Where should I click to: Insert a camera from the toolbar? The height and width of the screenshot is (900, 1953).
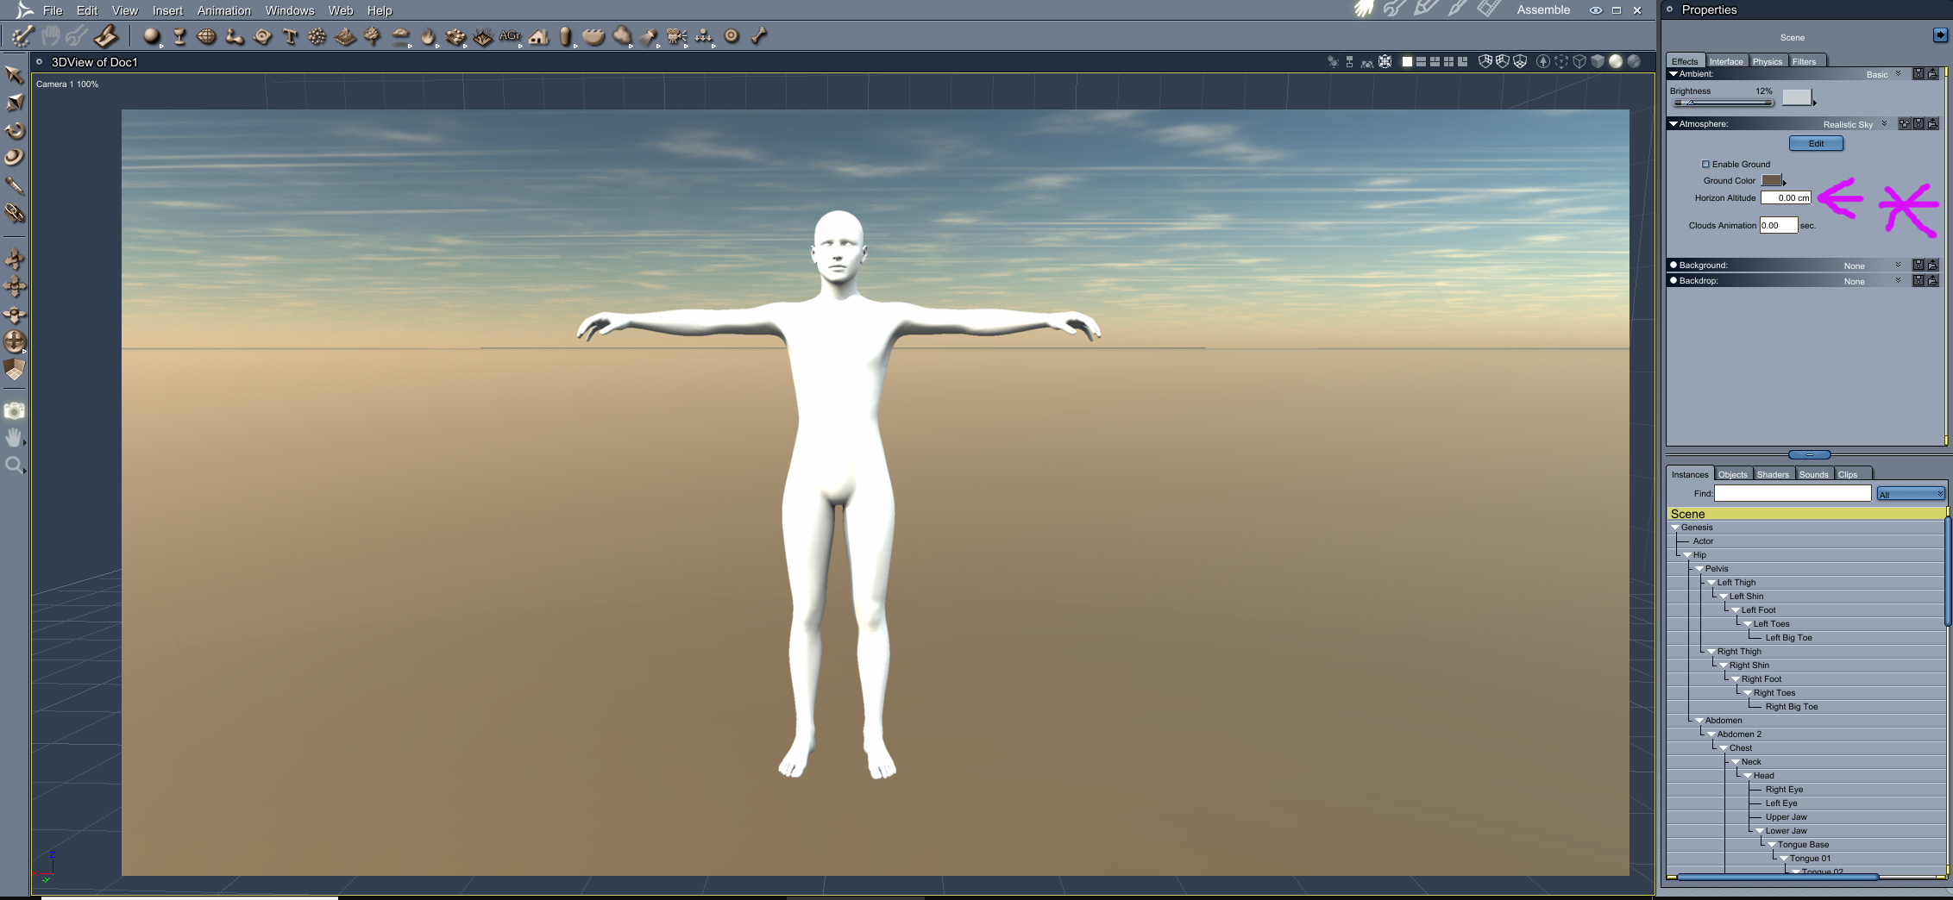pyautogui.click(x=676, y=36)
